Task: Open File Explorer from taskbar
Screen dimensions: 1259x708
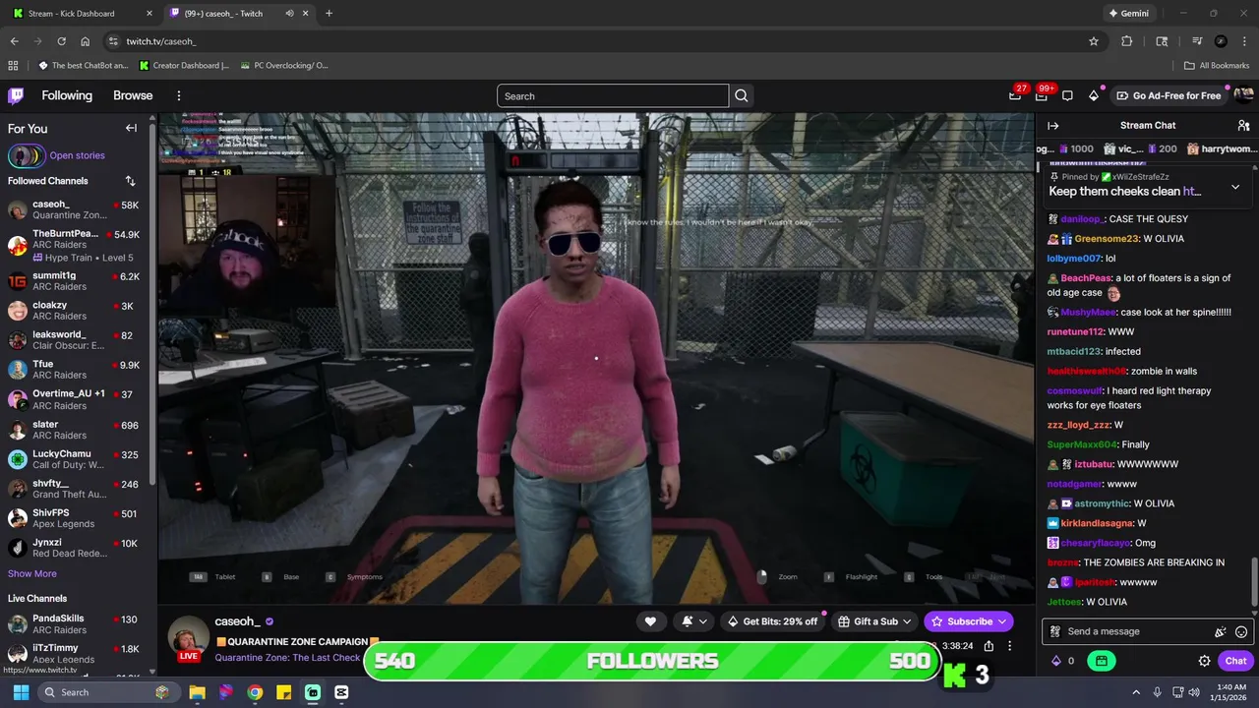Action: 197,692
